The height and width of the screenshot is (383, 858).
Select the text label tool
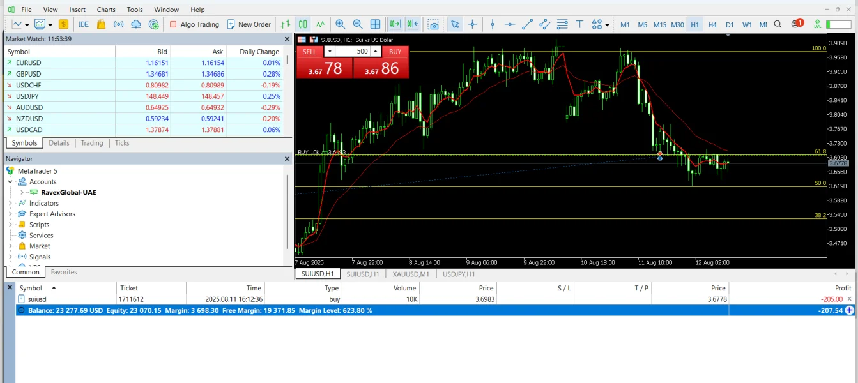point(579,24)
